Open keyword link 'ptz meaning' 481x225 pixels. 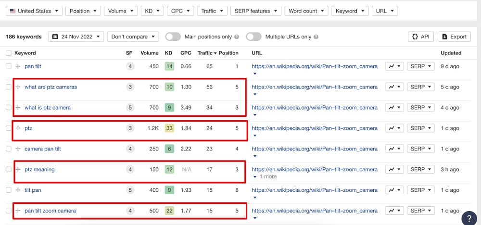pos(39,169)
